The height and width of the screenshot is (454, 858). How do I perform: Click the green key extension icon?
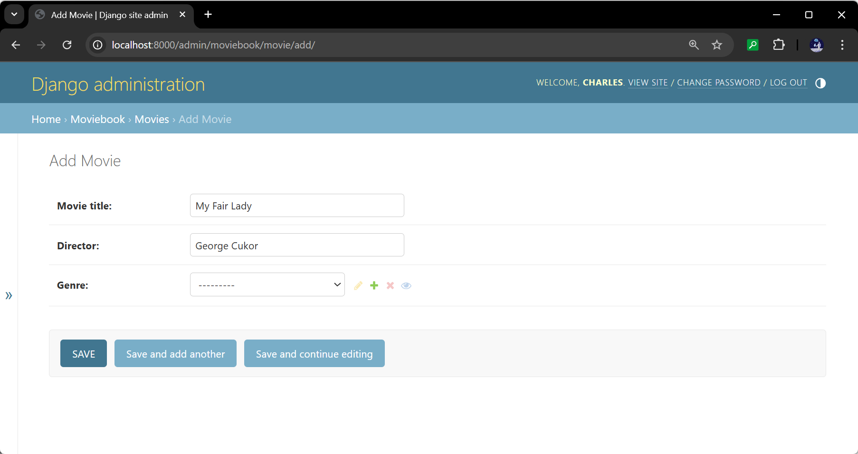click(x=753, y=45)
